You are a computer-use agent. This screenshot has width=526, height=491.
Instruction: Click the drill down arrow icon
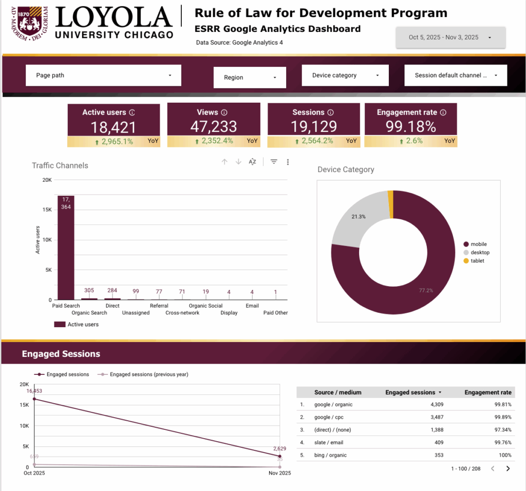point(238,162)
